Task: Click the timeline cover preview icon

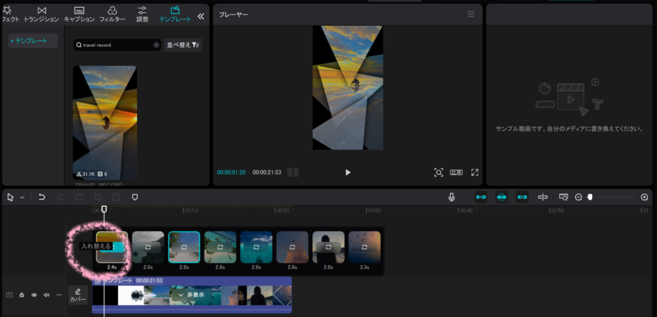Action: [x=563, y=197]
